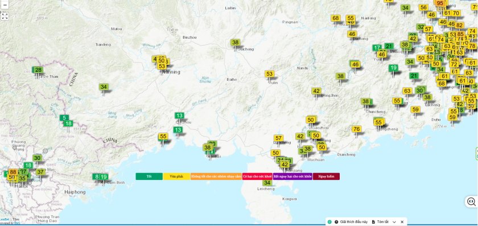
Task: Select the yellow 'Vừa phải' legend swatch
Action: [x=177, y=176]
